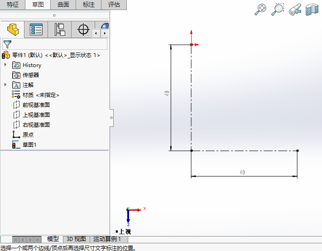Screen dimensions: 322x251
Task: Go to next bottom tab arrow
Action: click(x=30, y=240)
